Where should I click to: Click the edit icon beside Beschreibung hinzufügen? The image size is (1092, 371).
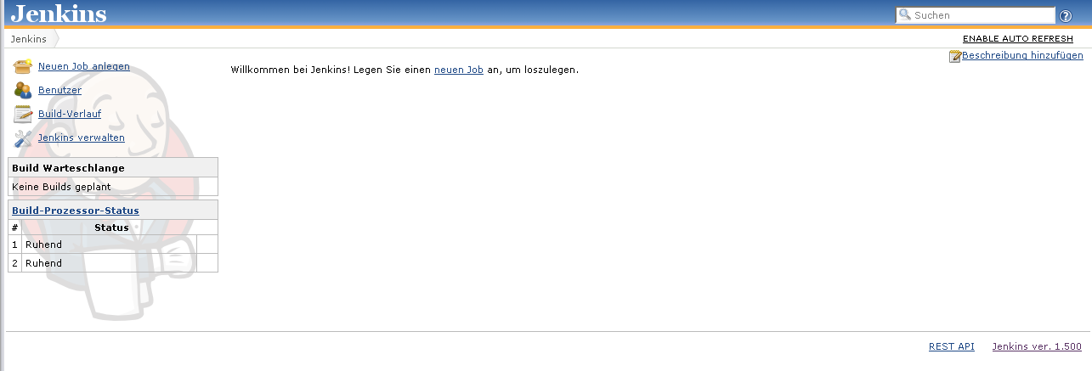click(x=955, y=56)
